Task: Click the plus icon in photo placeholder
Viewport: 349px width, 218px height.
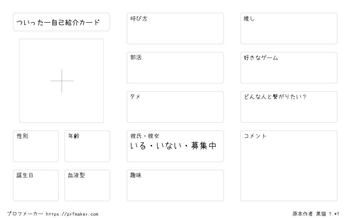Action: point(62,81)
